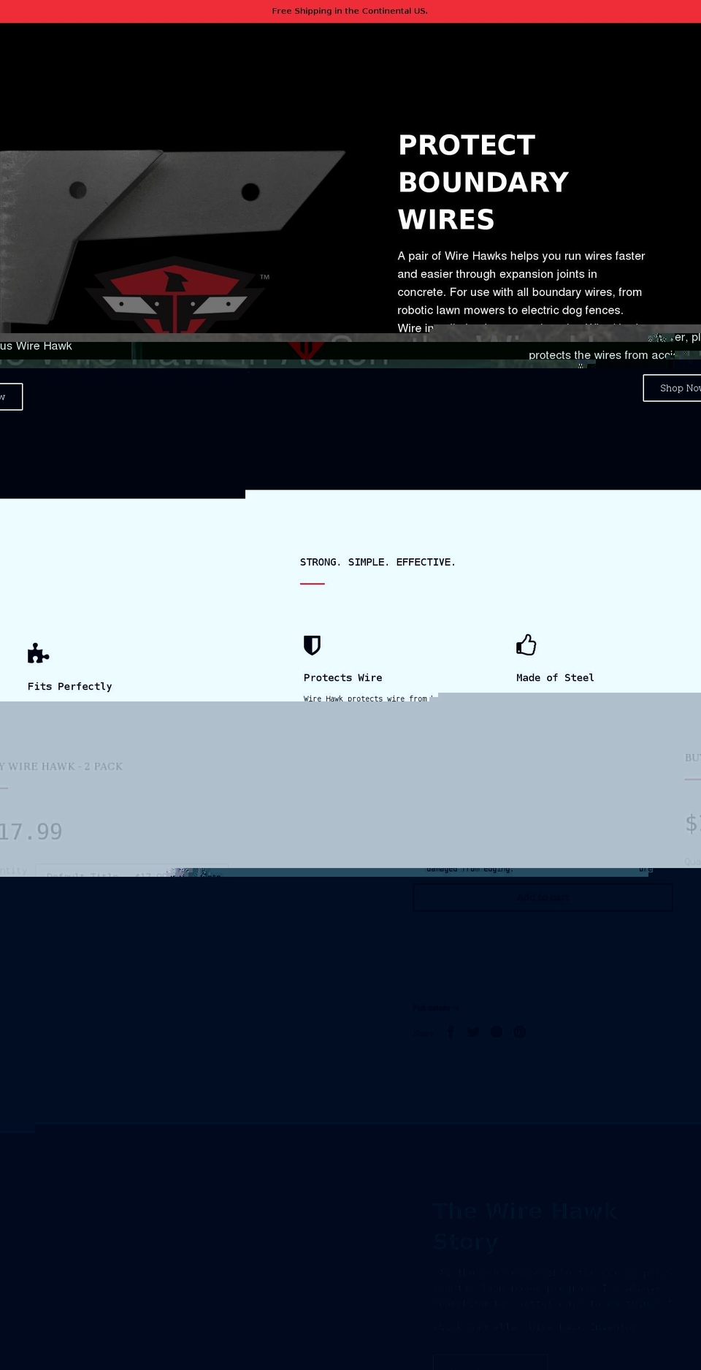This screenshot has height=1370, width=701.
Task: Click the faint Add to cart button
Action: tap(543, 897)
